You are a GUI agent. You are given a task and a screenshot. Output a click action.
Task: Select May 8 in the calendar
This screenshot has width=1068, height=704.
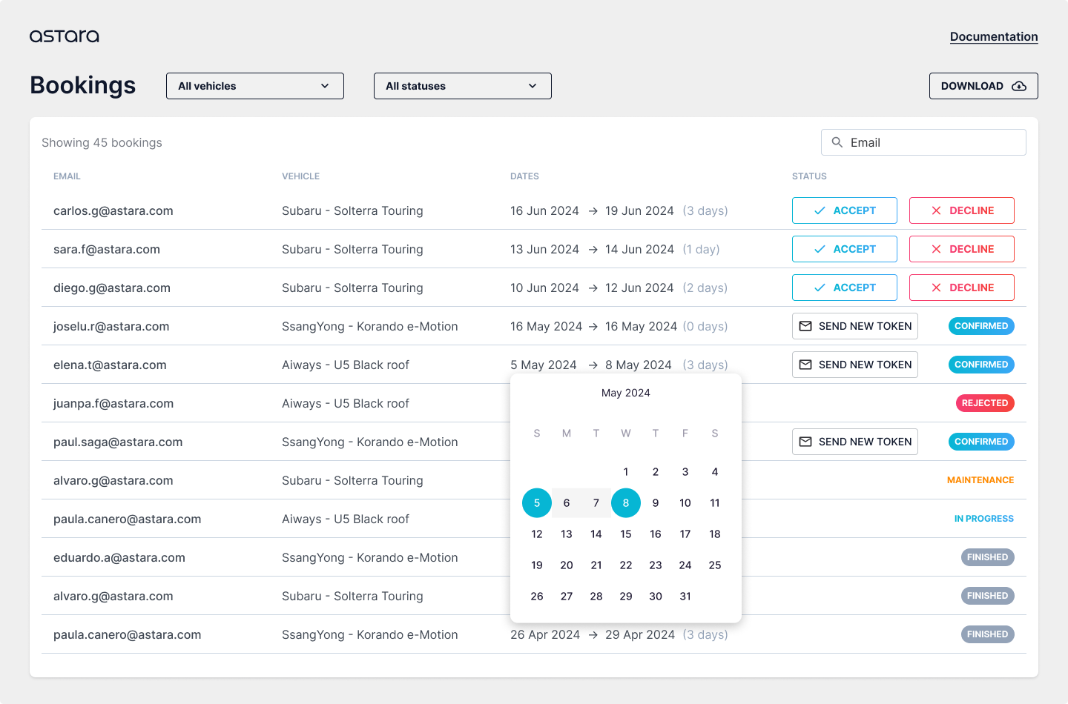tap(626, 502)
